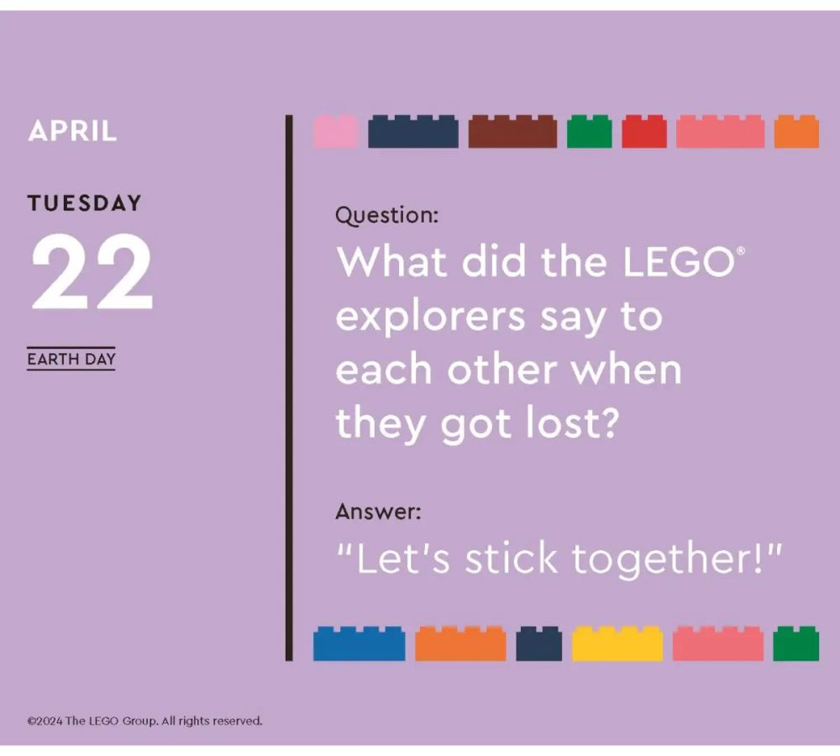
Task: Click the red LEGO brick in top row
Action: [644, 131]
